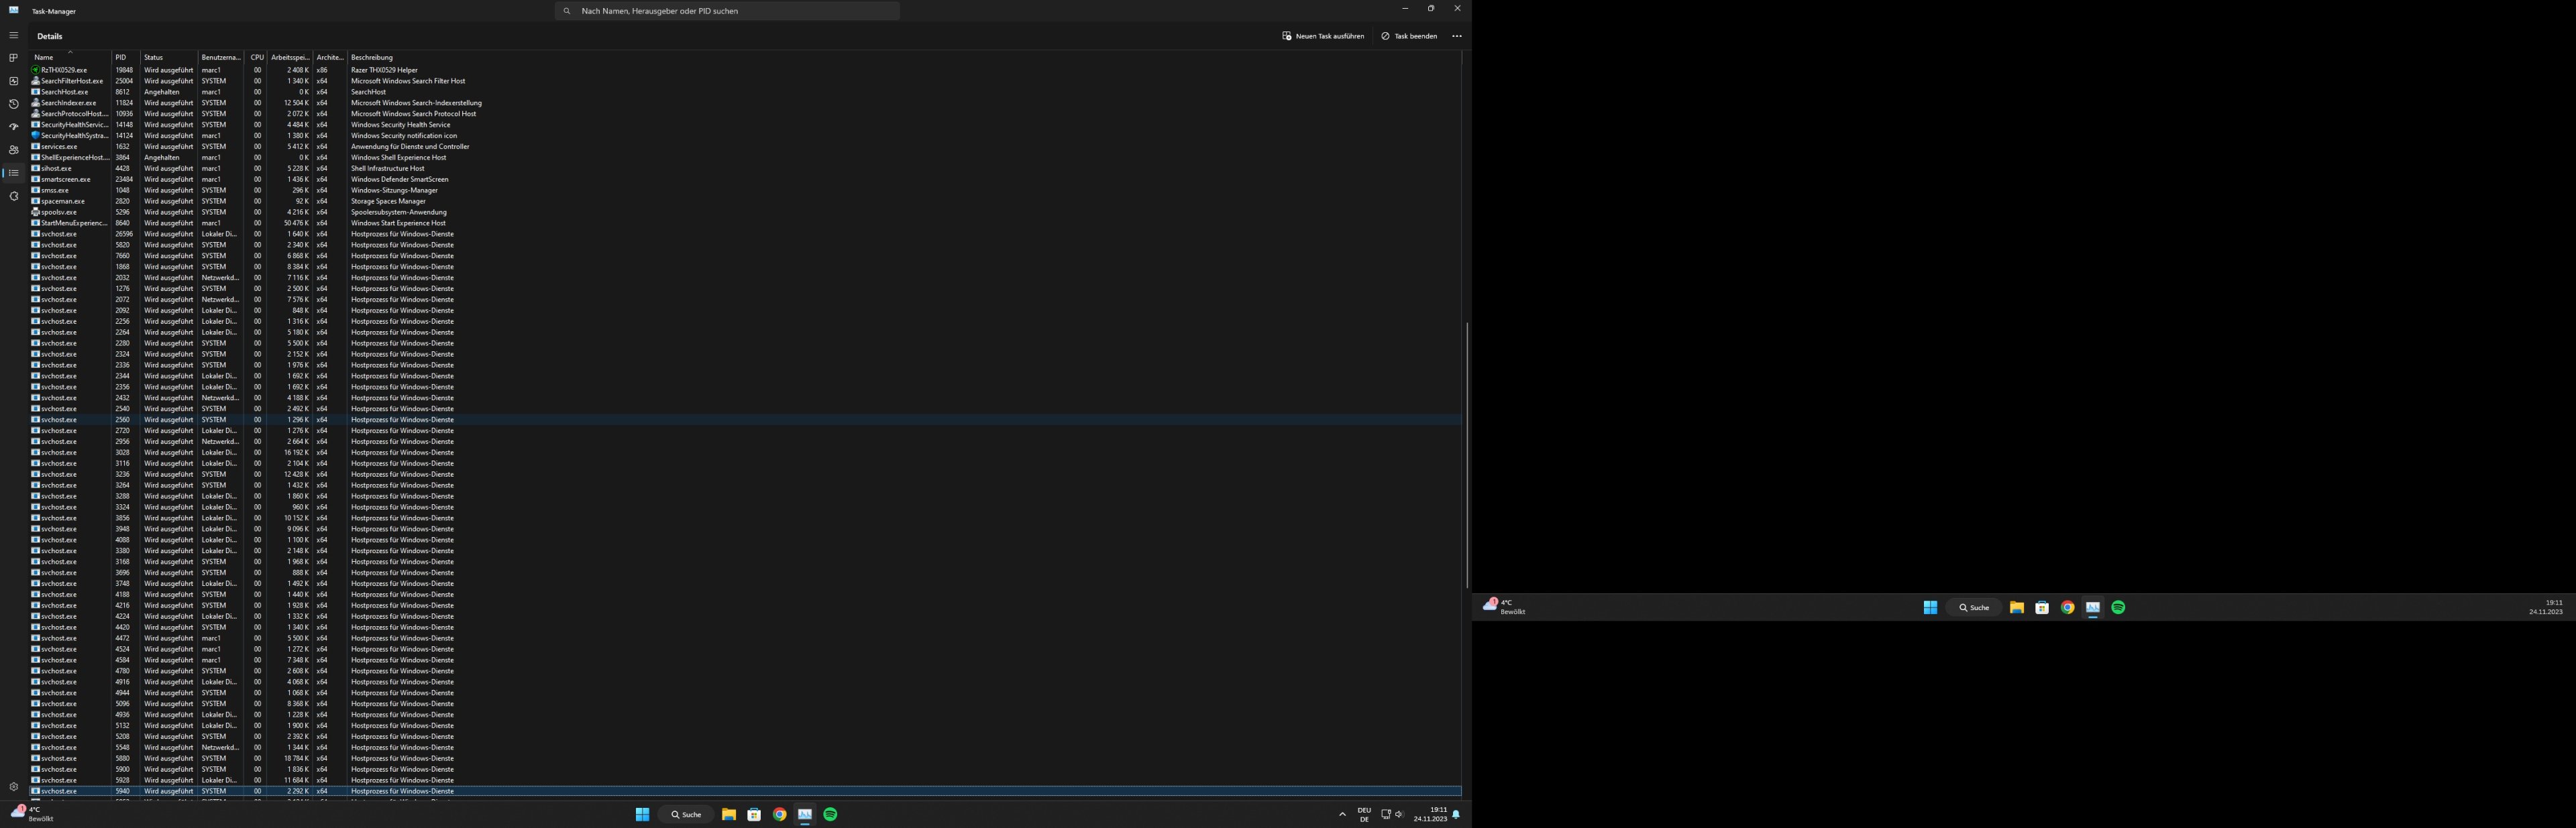Open Startup apps (Autostart) page
Image resolution: width=2576 pixels, height=828 pixels.
[x=13, y=127]
